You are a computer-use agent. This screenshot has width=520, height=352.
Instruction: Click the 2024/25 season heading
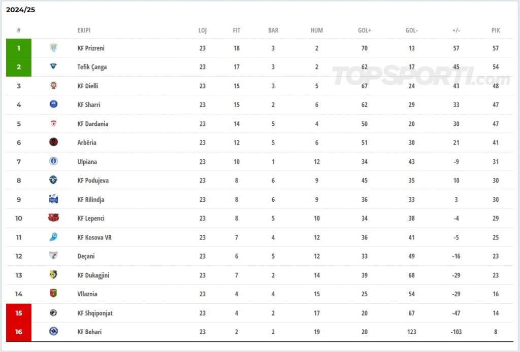coord(20,10)
